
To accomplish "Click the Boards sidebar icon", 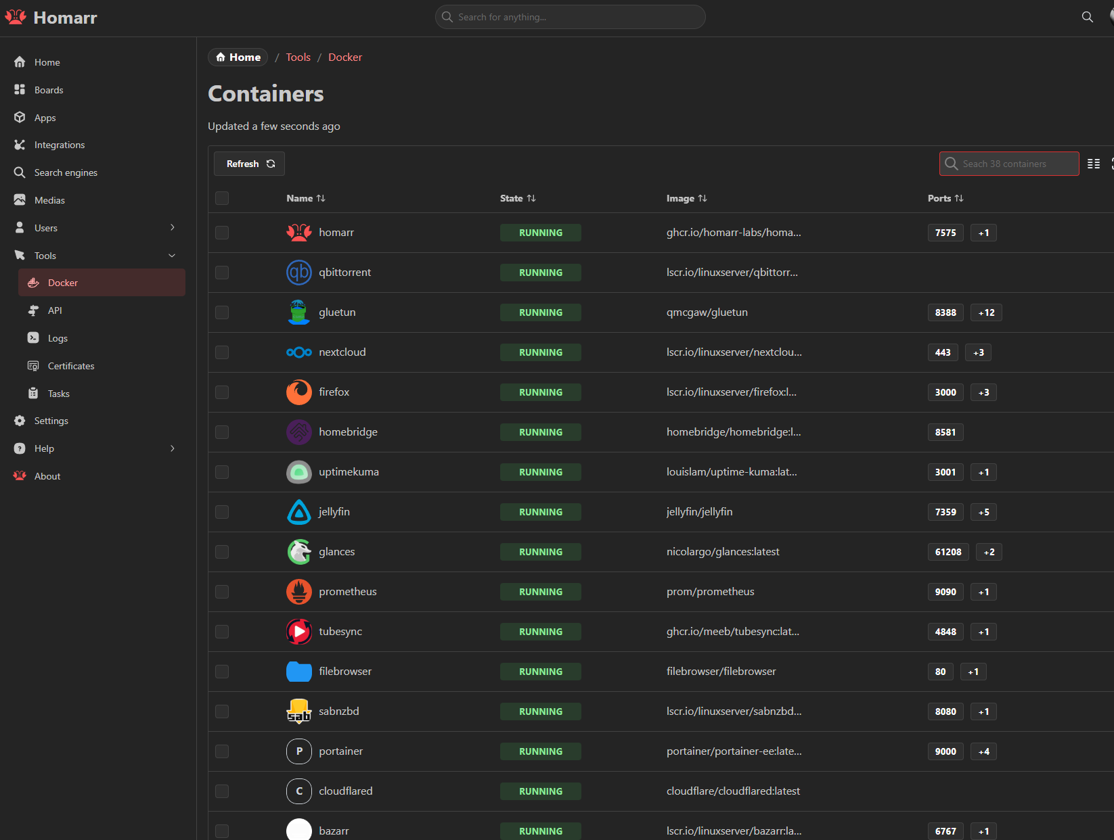I will pyautogui.click(x=20, y=90).
